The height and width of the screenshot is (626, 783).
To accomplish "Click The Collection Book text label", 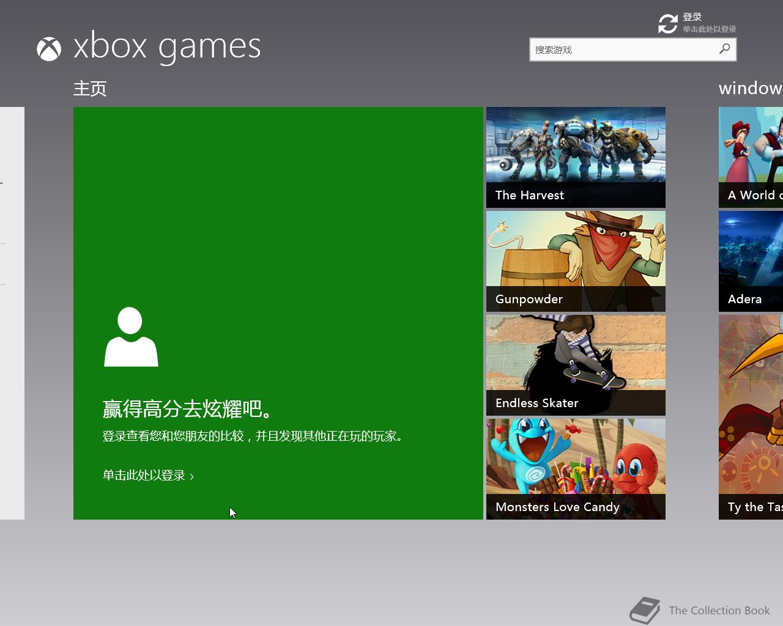I will click(719, 610).
